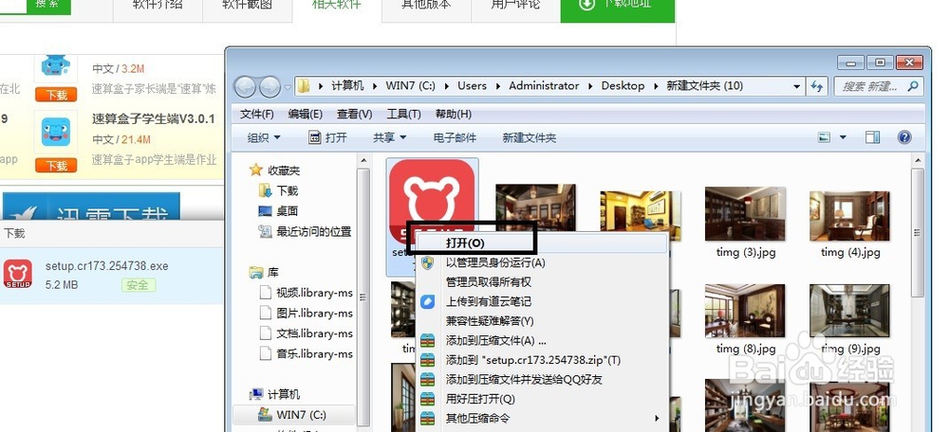Click the refresh button beside address bar
Image resolution: width=949 pixels, height=432 pixels.
817,86
